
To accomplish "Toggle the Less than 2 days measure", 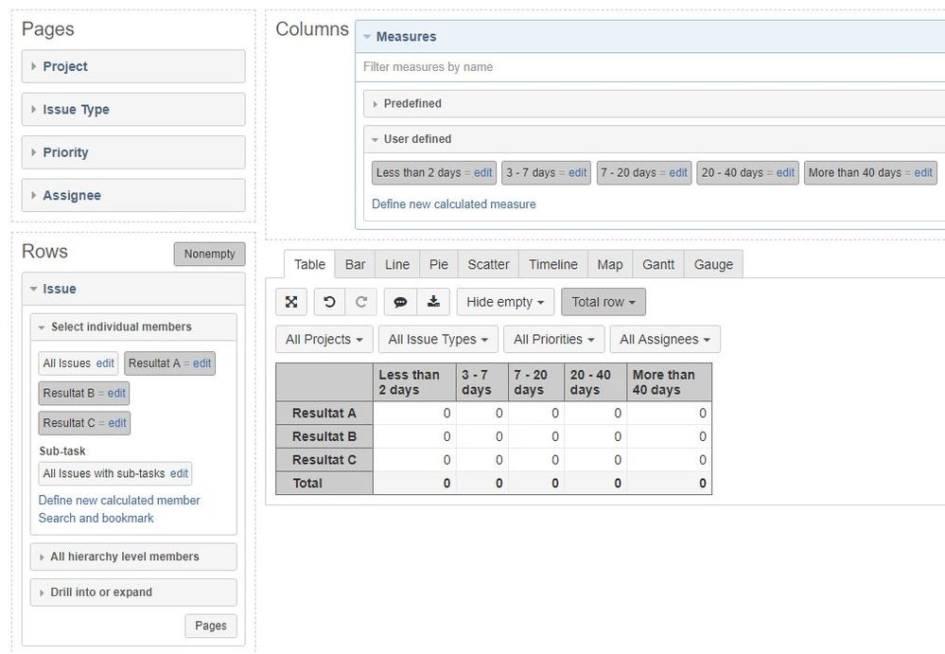I will coord(418,173).
